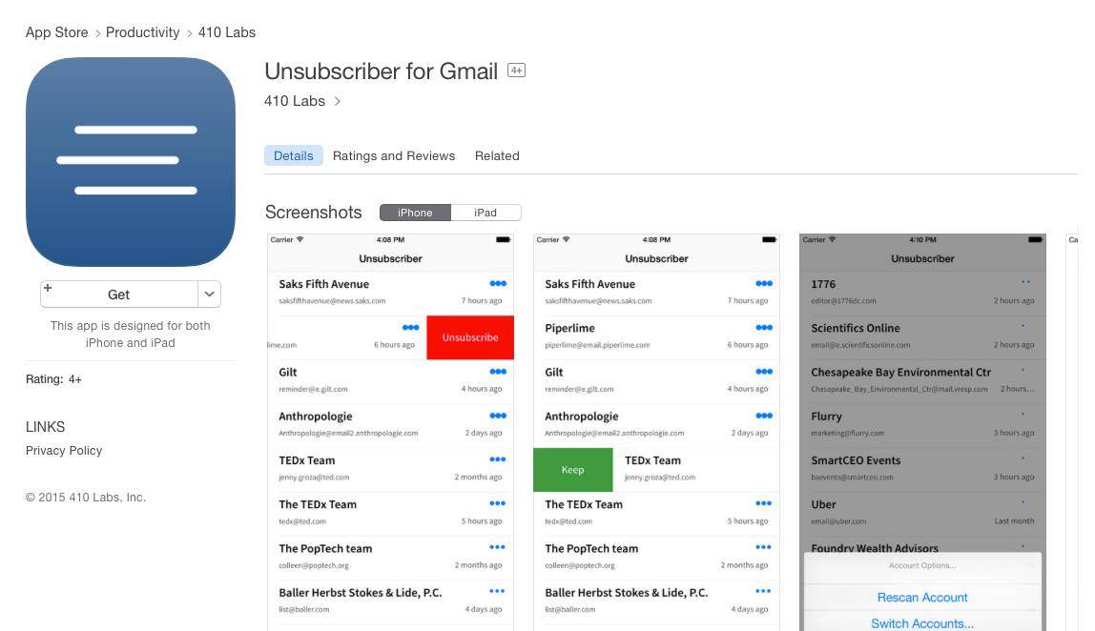Go to Productivity breadcrumb
Viewport: 1095px width, 631px height.
(142, 32)
